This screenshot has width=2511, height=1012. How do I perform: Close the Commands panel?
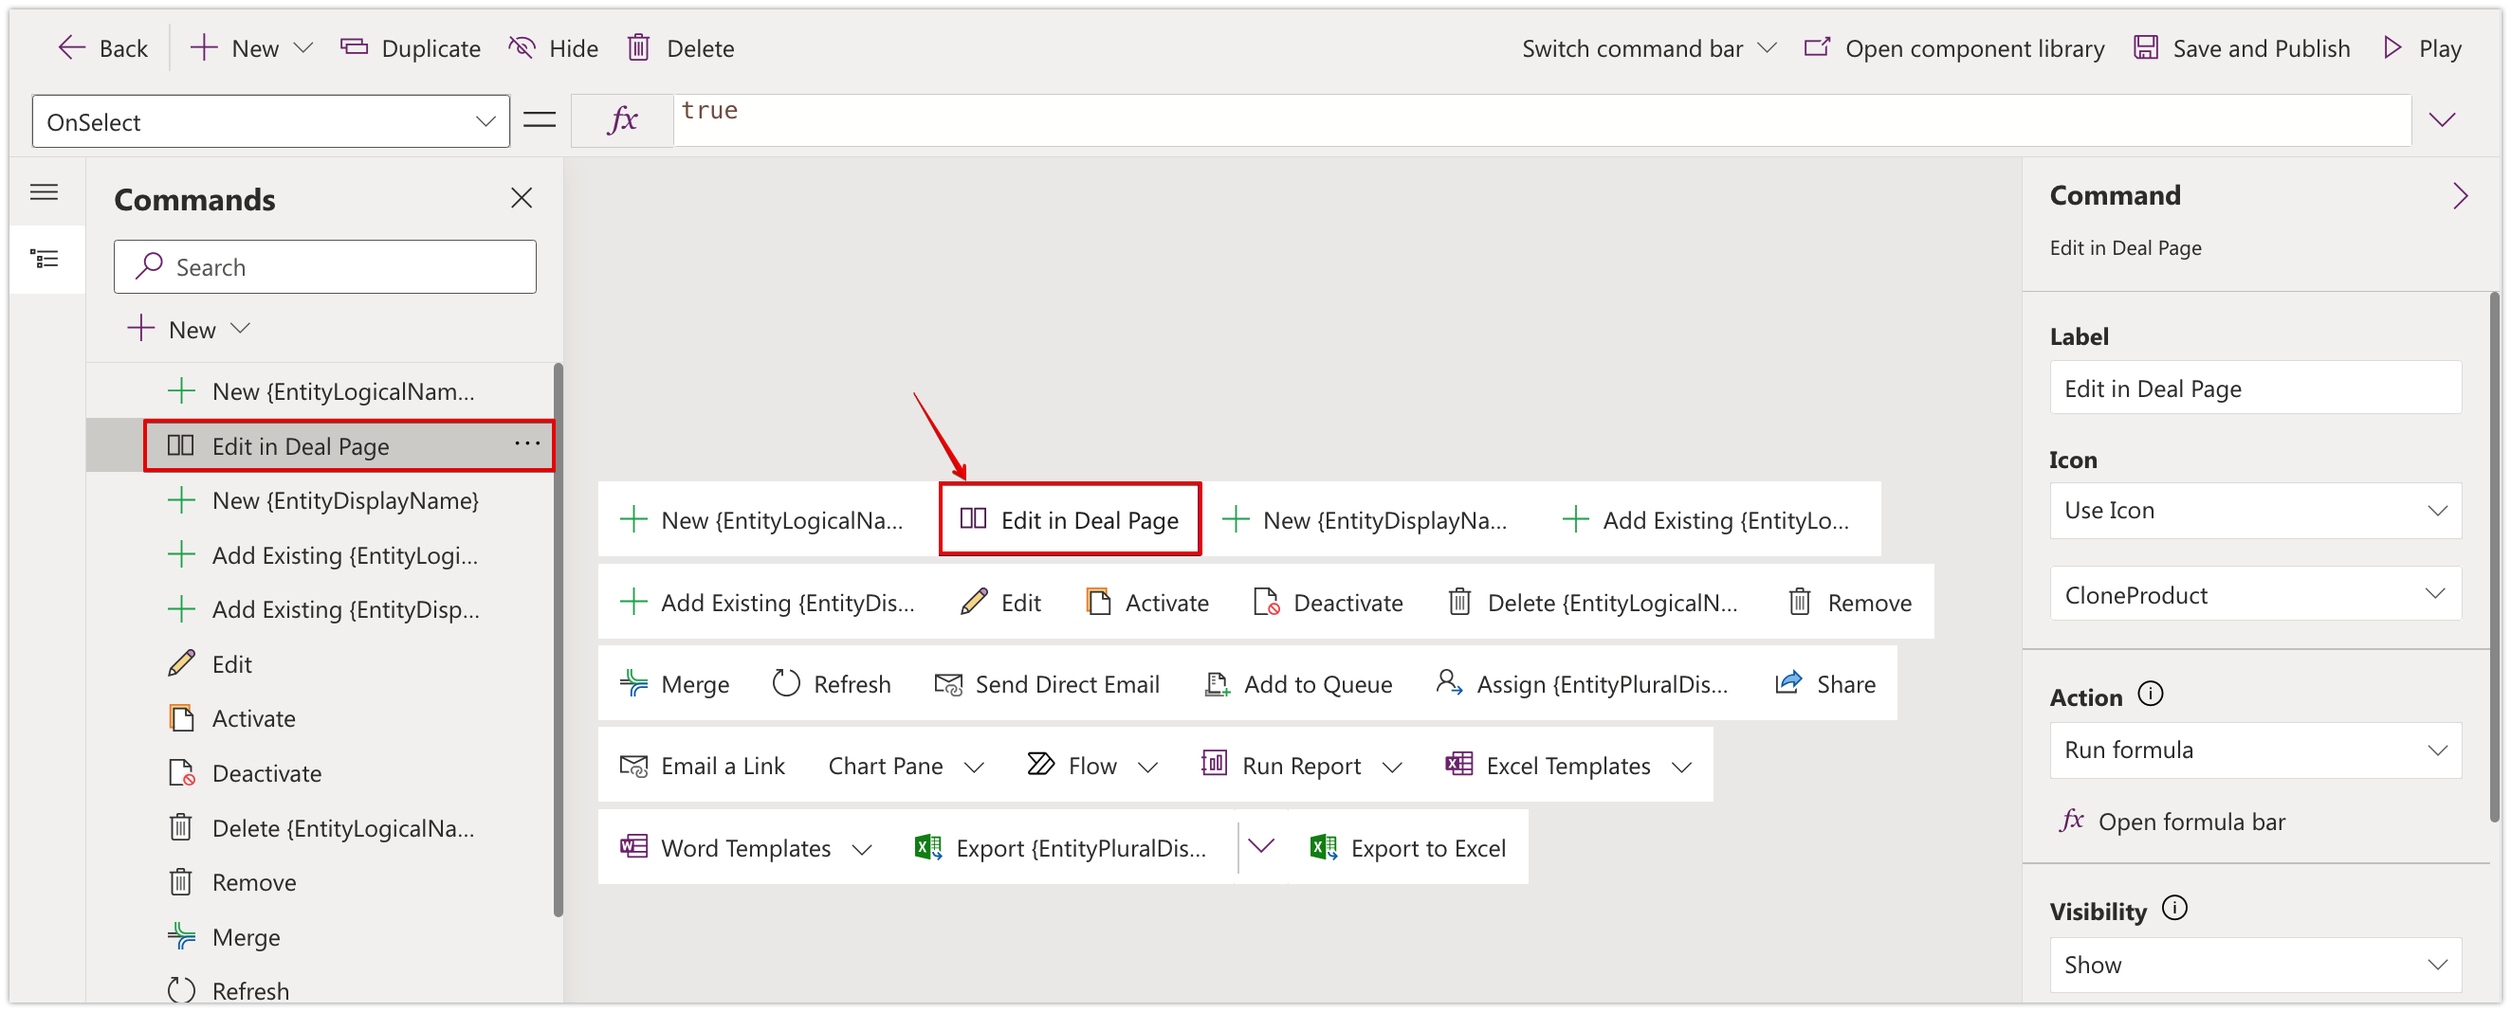click(x=522, y=199)
